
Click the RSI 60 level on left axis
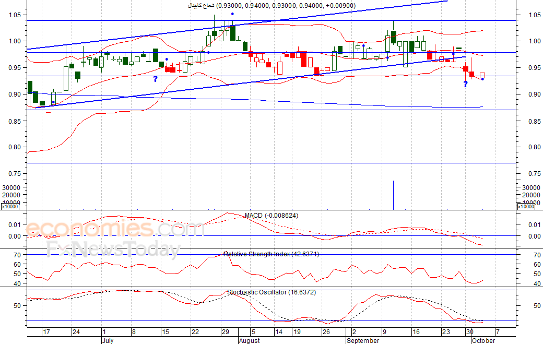pos(18,265)
